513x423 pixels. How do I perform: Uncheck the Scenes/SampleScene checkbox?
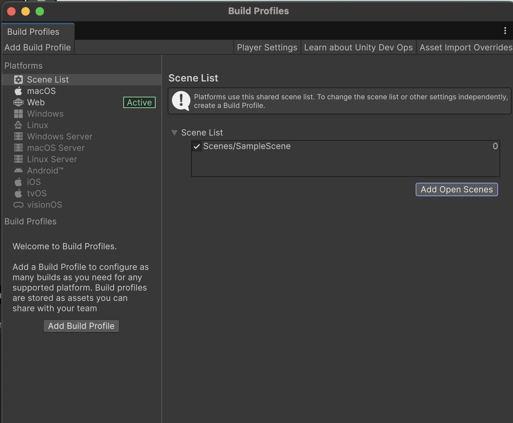(197, 146)
